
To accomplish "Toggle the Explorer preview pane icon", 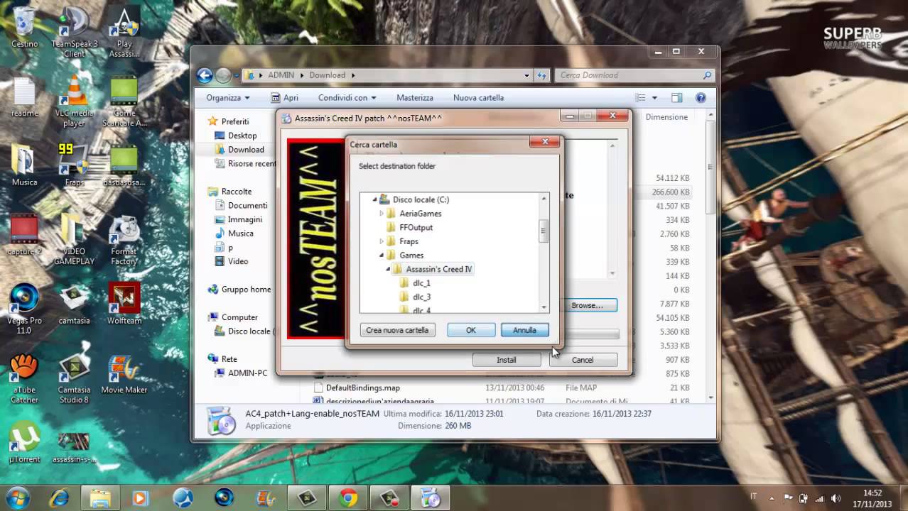I will pos(677,98).
